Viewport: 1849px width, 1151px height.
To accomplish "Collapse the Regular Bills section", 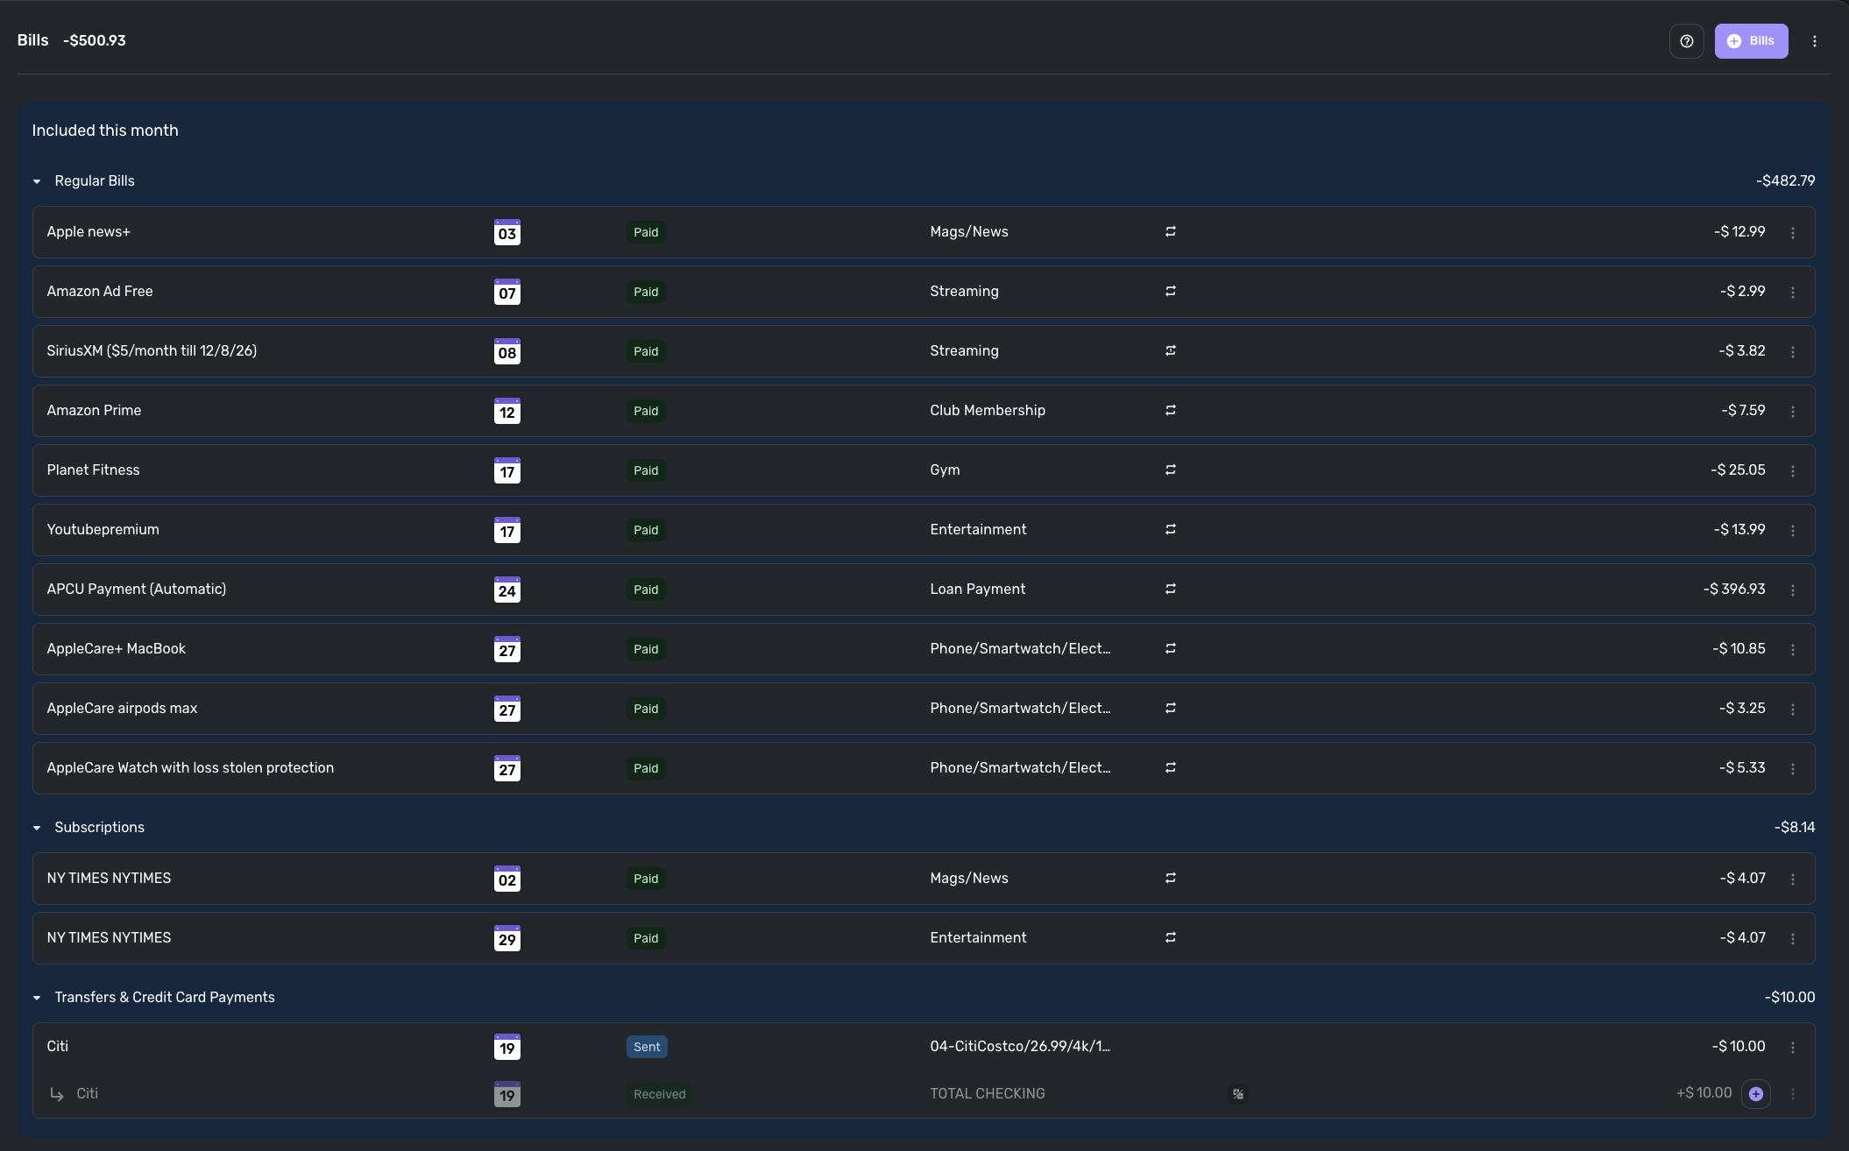I will click(x=37, y=181).
